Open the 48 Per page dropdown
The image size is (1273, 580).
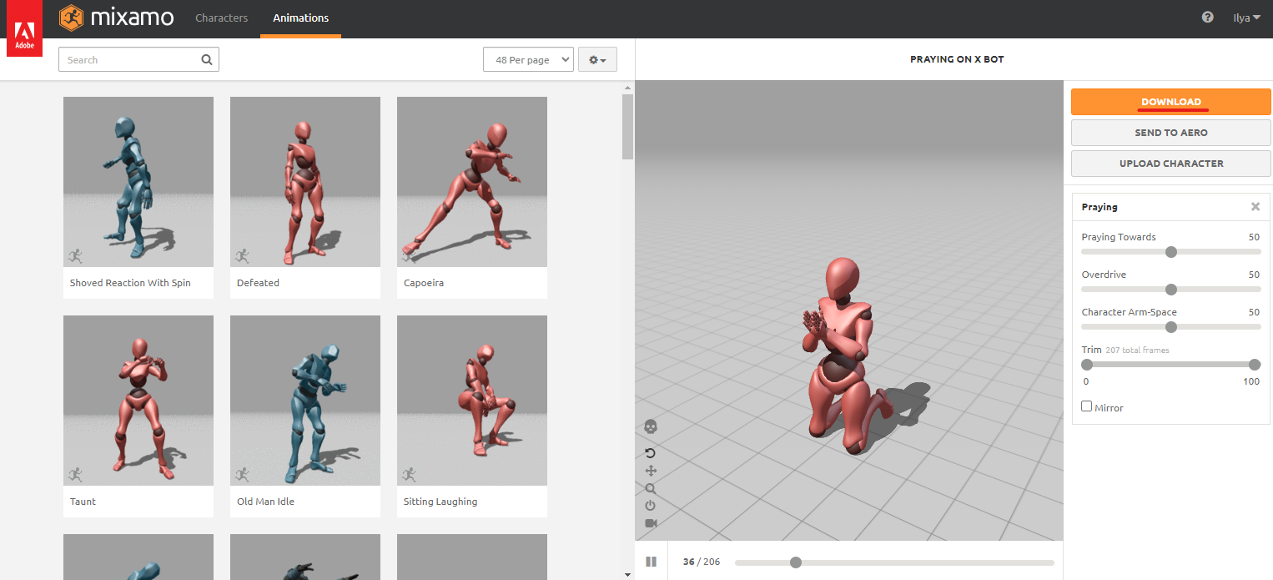pos(528,60)
